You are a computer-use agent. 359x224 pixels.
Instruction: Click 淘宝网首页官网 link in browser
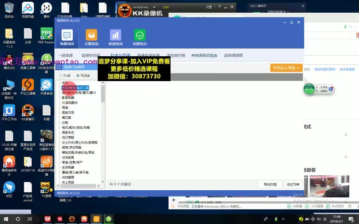[325, 69]
